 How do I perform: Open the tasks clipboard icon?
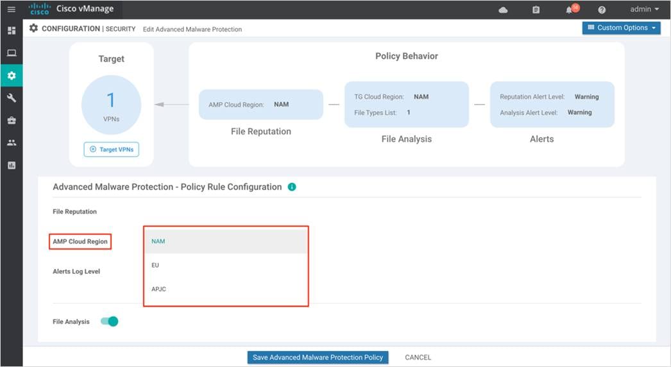pos(536,10)
